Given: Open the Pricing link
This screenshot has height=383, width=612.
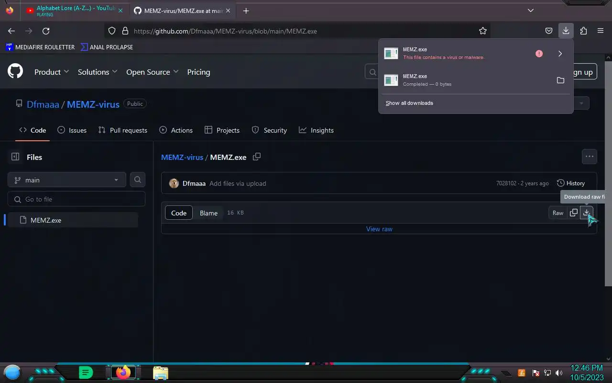Looking at the screenshot, I should click(x=198, y=72).
